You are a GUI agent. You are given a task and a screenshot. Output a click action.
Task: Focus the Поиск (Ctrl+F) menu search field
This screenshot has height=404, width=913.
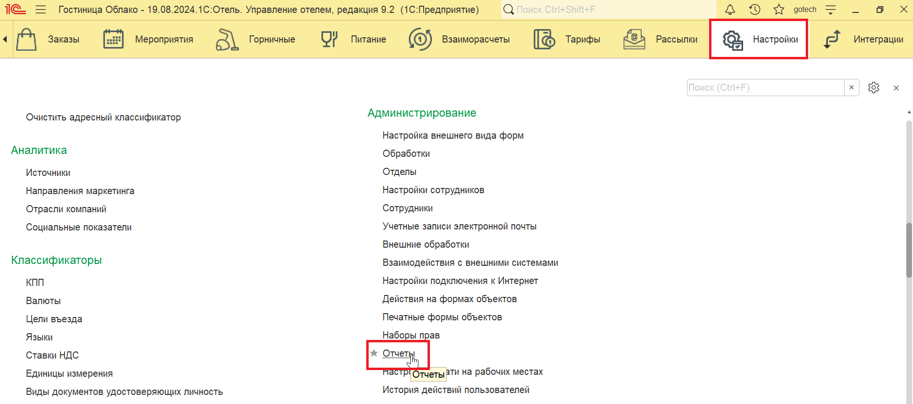(x=766, y=87)
